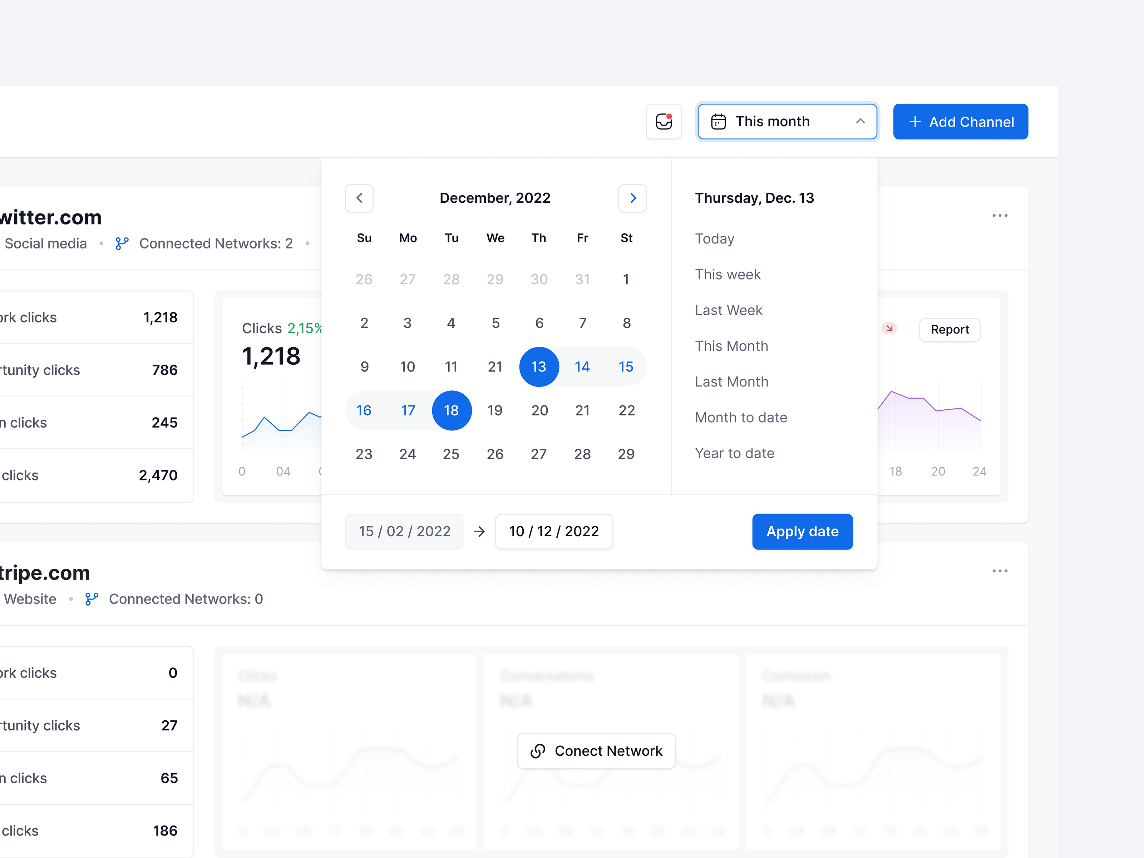The width and height of the screenshot is (1144, 858).
Task: Choose the Year to date preset
Action: pos(734,454)
